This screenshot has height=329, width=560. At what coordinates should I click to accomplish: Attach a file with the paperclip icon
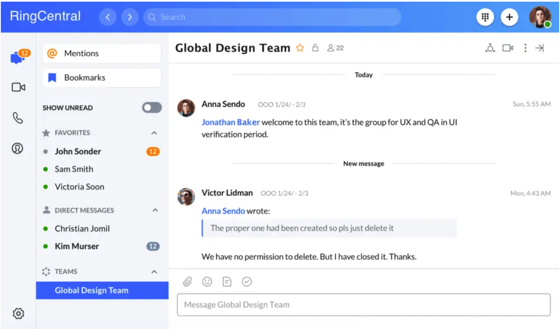(x=187, y=282)
